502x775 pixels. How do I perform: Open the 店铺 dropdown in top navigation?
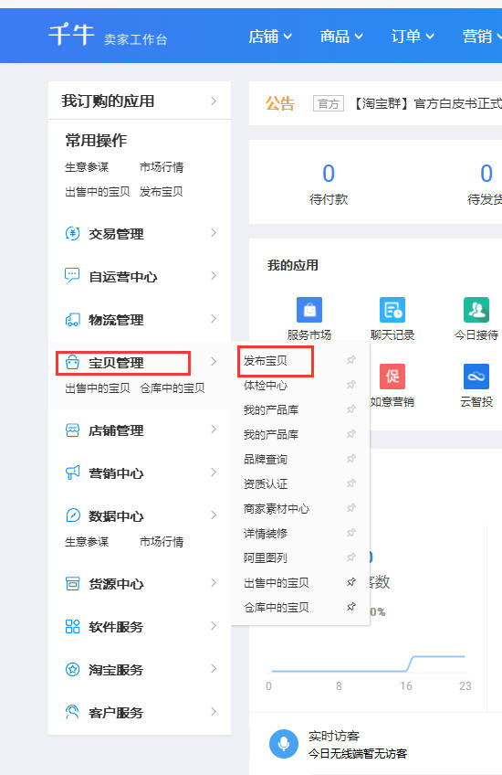tap(270, 36)
